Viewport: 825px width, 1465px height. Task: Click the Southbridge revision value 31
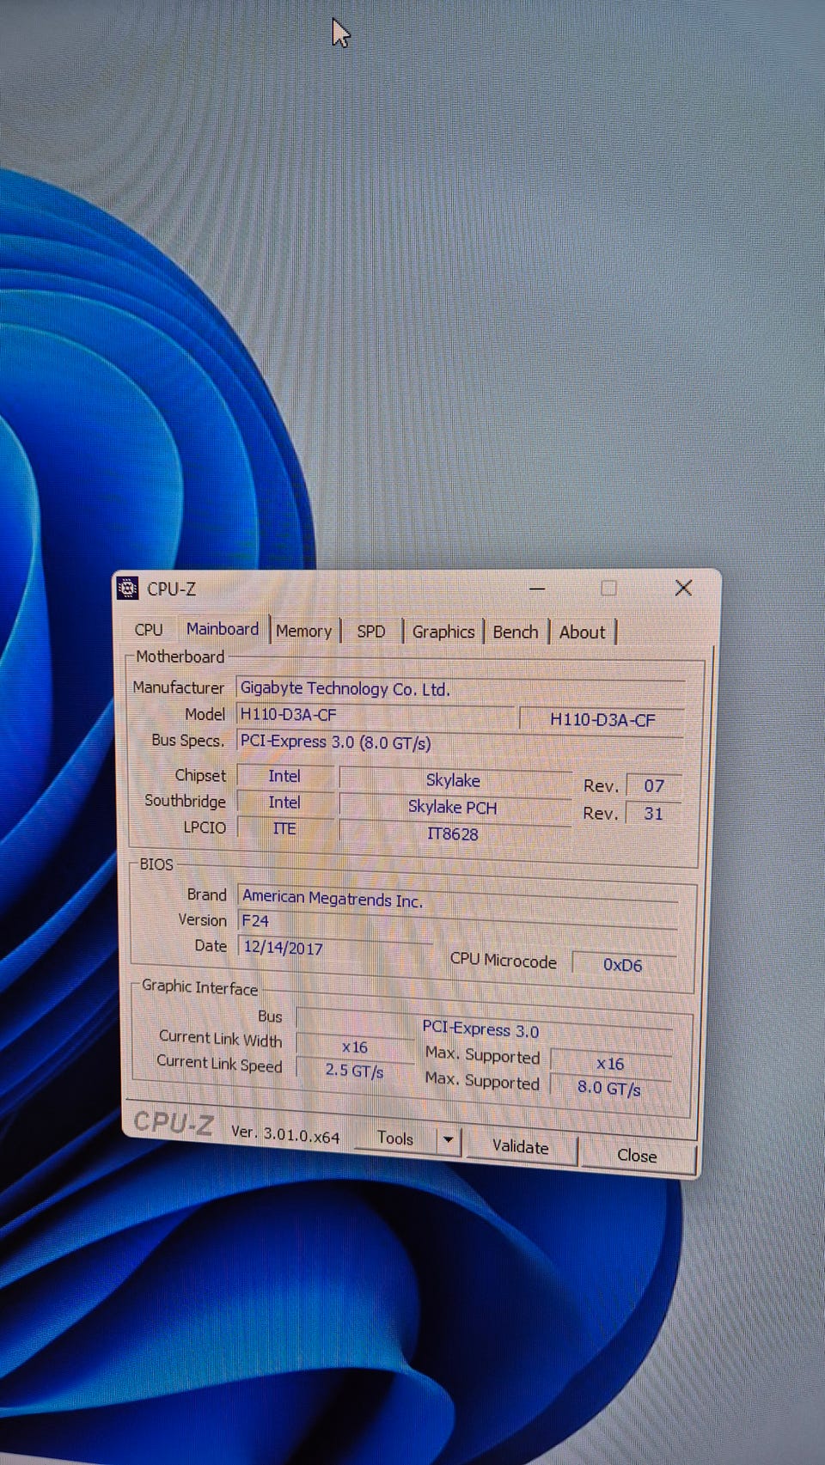coord(654,813)
